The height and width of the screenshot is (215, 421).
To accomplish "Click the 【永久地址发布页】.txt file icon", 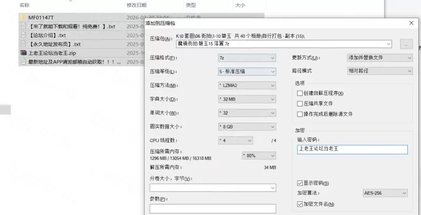I will point(23,44).
